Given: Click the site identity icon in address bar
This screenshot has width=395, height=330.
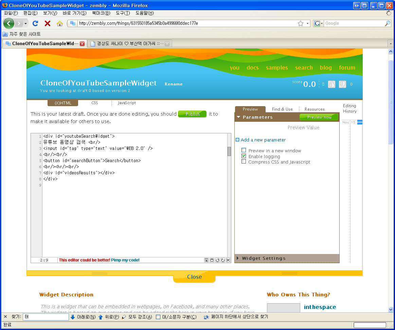Looking at the screenshot, I should pyautogui.click(x=73, y=23).
